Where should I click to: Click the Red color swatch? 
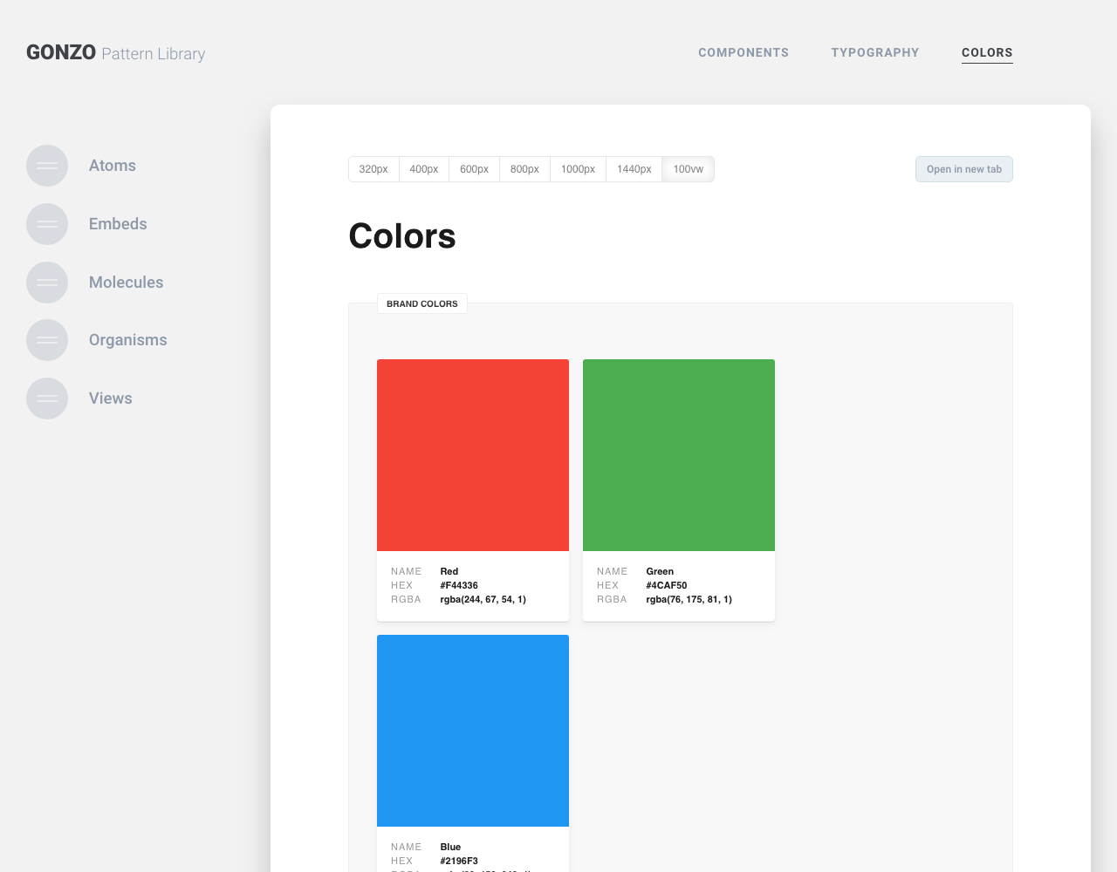(473, 455)
